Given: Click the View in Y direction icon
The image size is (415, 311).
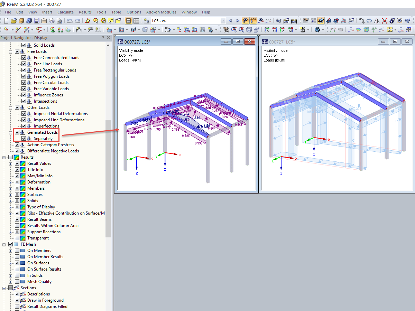Looking at the screenshot, I should tap(275, 30).
